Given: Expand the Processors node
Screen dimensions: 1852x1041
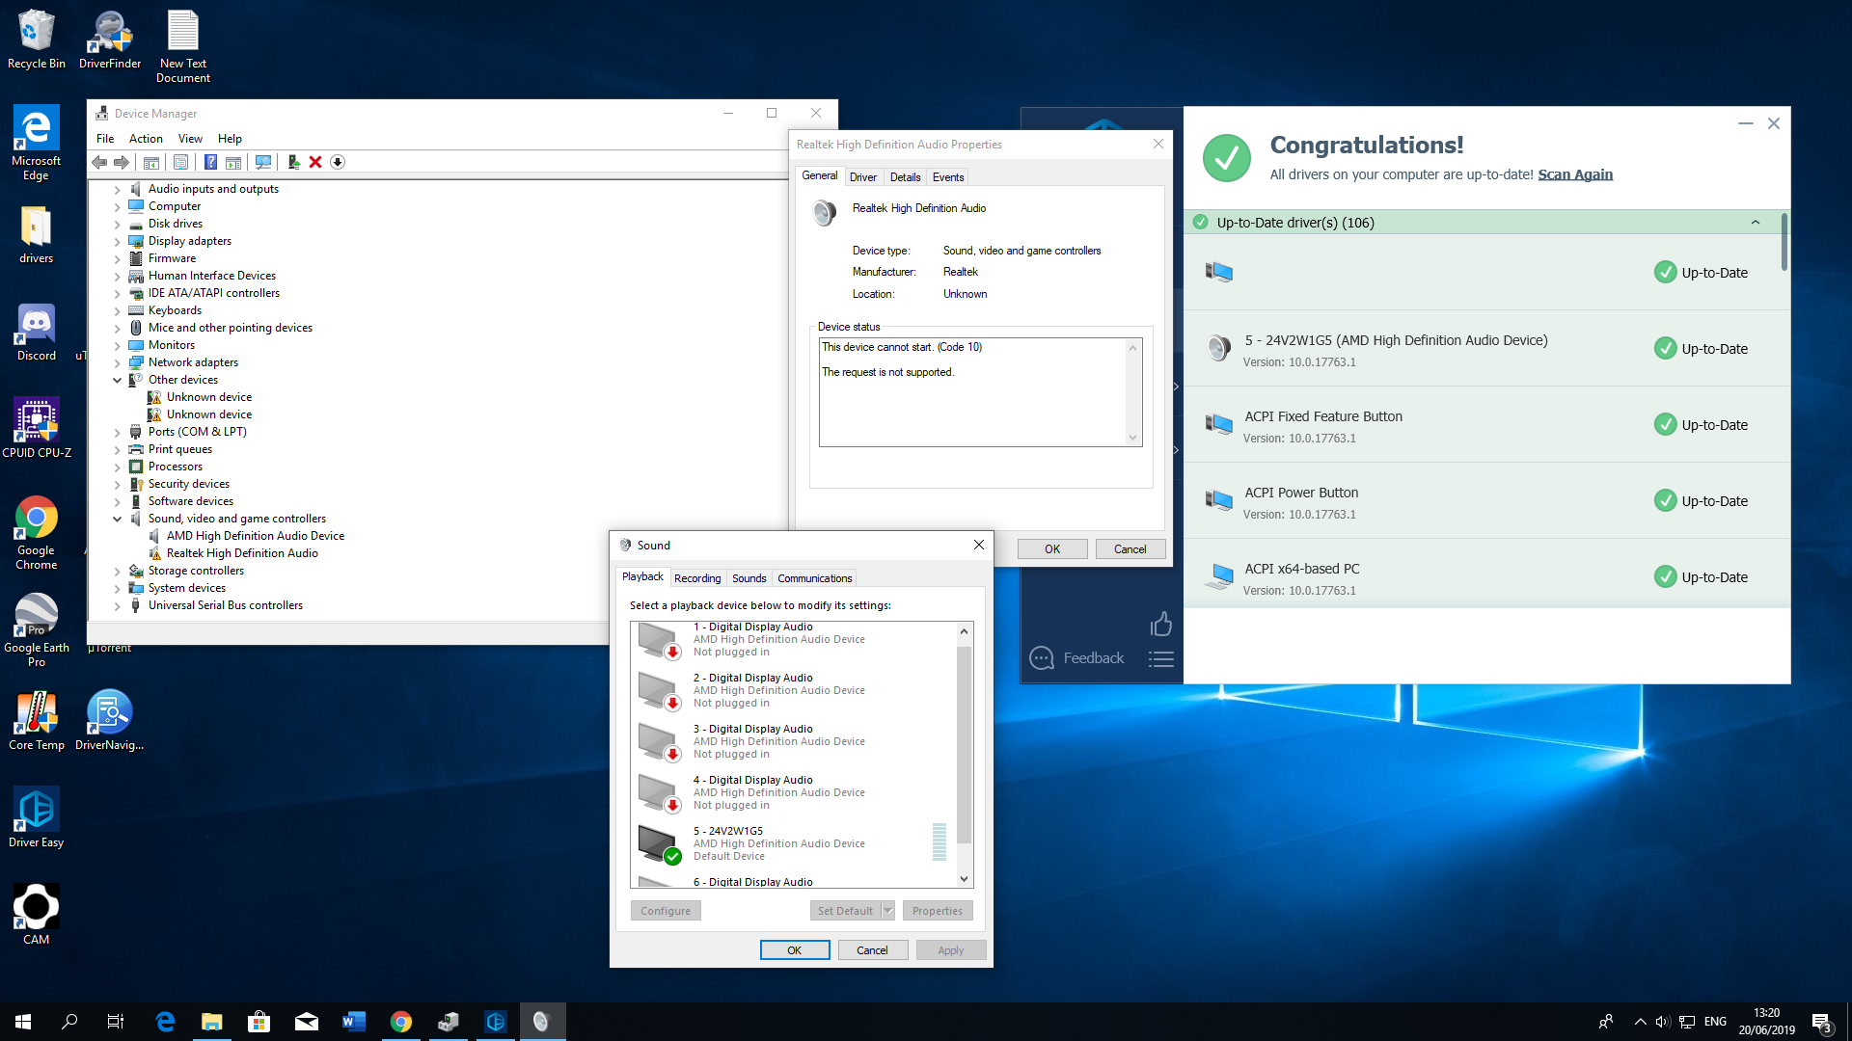Looking at the screenshot, I should pos(118,467).
